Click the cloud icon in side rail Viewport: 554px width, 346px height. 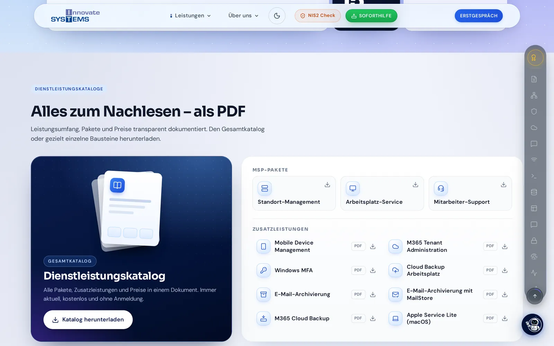tap(534, 128)
